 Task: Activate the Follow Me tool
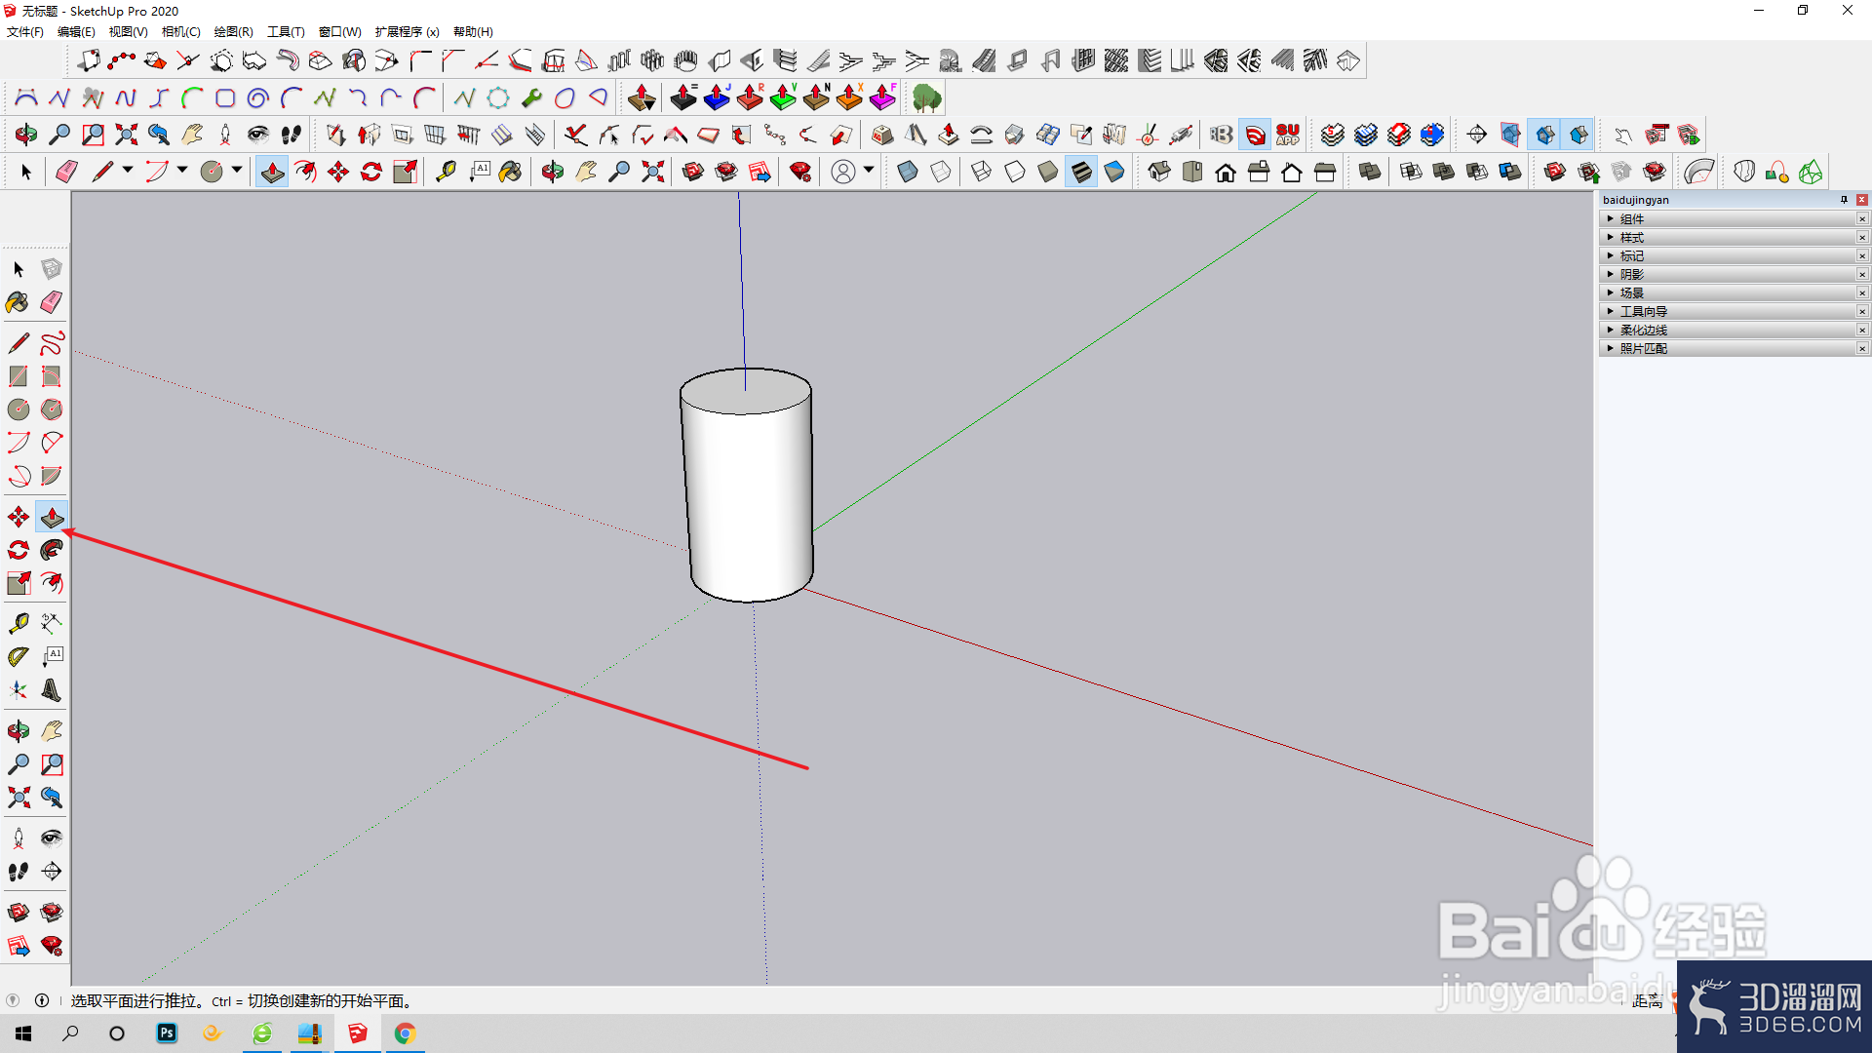click(52, 550)
